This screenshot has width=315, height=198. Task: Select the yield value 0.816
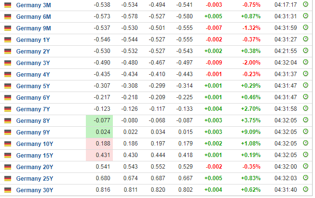[103, 190]
